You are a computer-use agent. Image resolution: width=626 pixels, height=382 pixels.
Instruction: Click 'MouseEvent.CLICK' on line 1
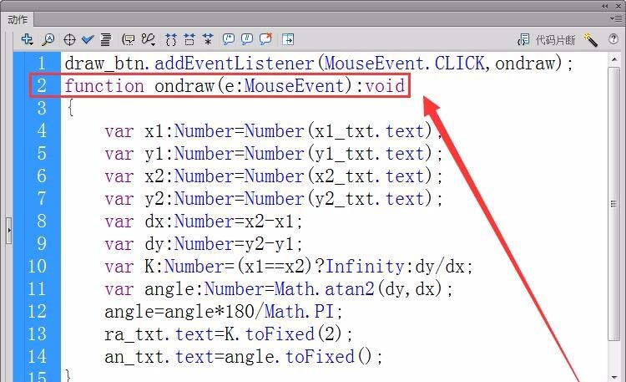[405, 64]
